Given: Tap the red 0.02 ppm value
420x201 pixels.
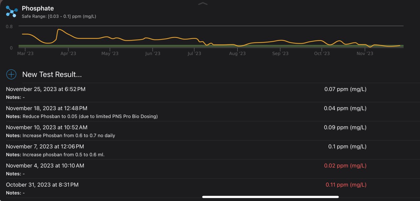Looking at the screenshot, I should pyautogui.click(x=345, y=166).
